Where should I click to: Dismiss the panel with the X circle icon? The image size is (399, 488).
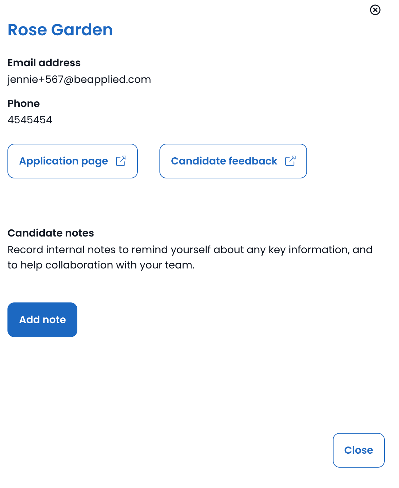pyautogui.click(x=375, y=10)
